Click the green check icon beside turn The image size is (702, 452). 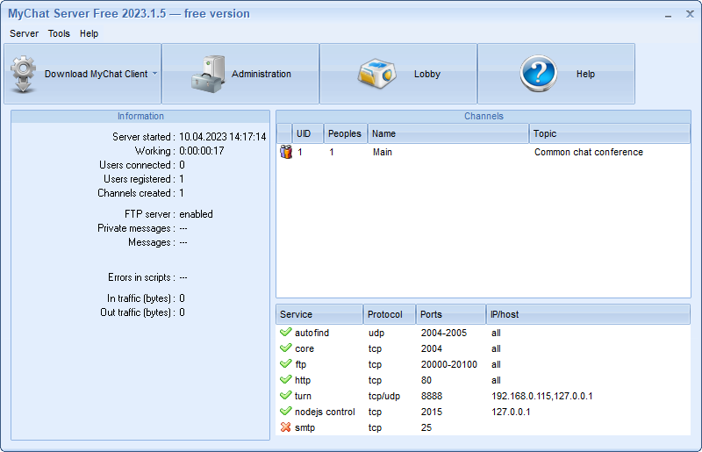pos(286,396)
